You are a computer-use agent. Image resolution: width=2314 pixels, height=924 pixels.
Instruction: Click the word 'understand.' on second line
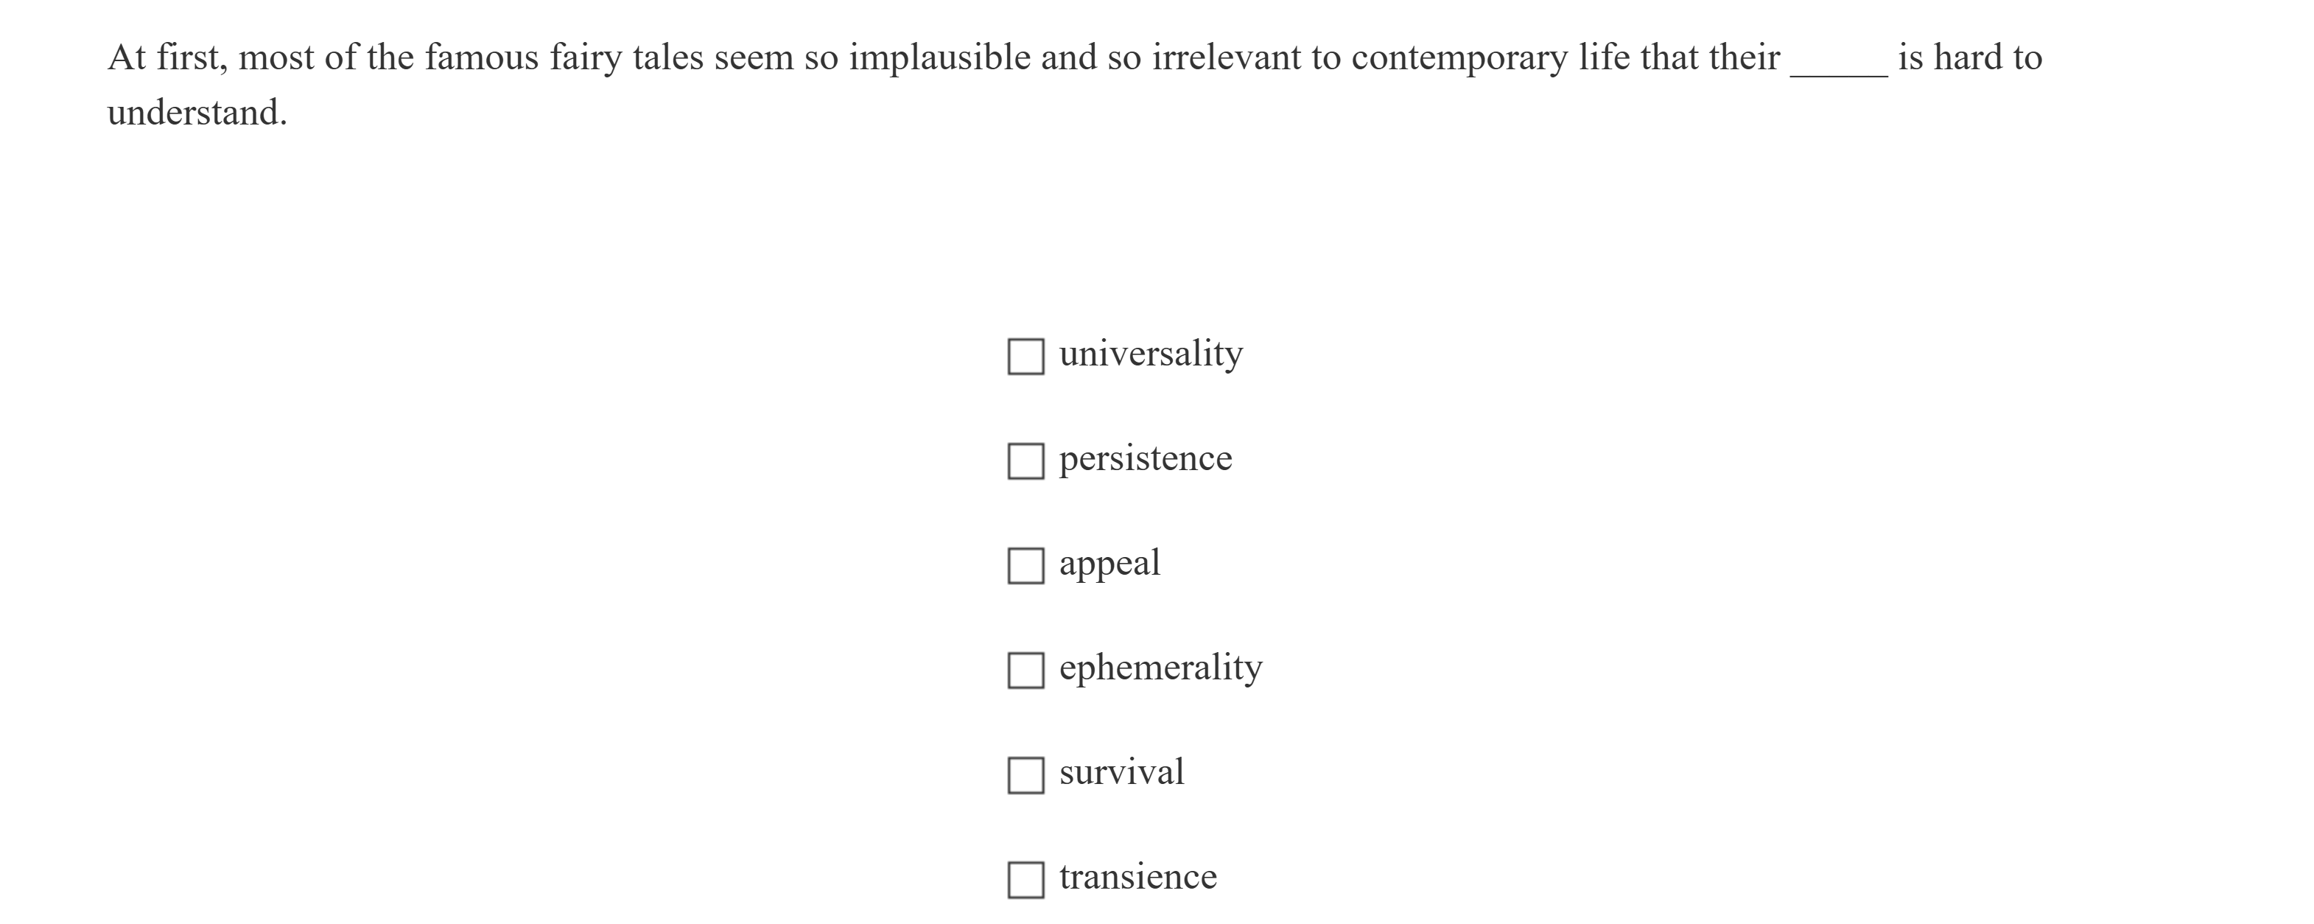click(197, 113)
